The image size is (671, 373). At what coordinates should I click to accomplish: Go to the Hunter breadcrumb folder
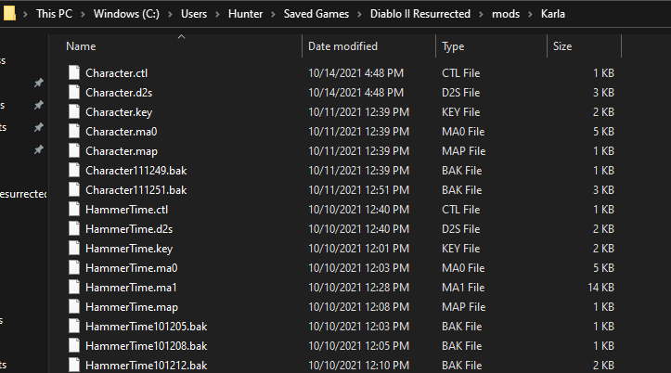pos(245,14)
